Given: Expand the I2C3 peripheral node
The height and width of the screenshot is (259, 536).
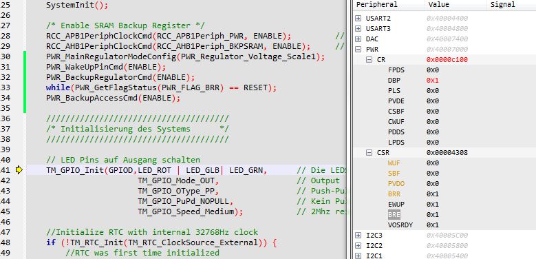Looking at the screenshot, I should pos(358,236).
